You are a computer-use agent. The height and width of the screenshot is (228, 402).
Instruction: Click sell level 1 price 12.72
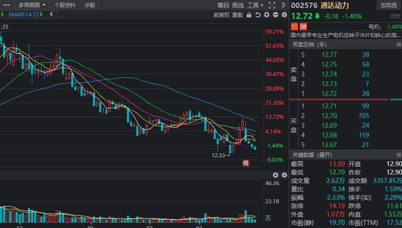coord(329,94)
